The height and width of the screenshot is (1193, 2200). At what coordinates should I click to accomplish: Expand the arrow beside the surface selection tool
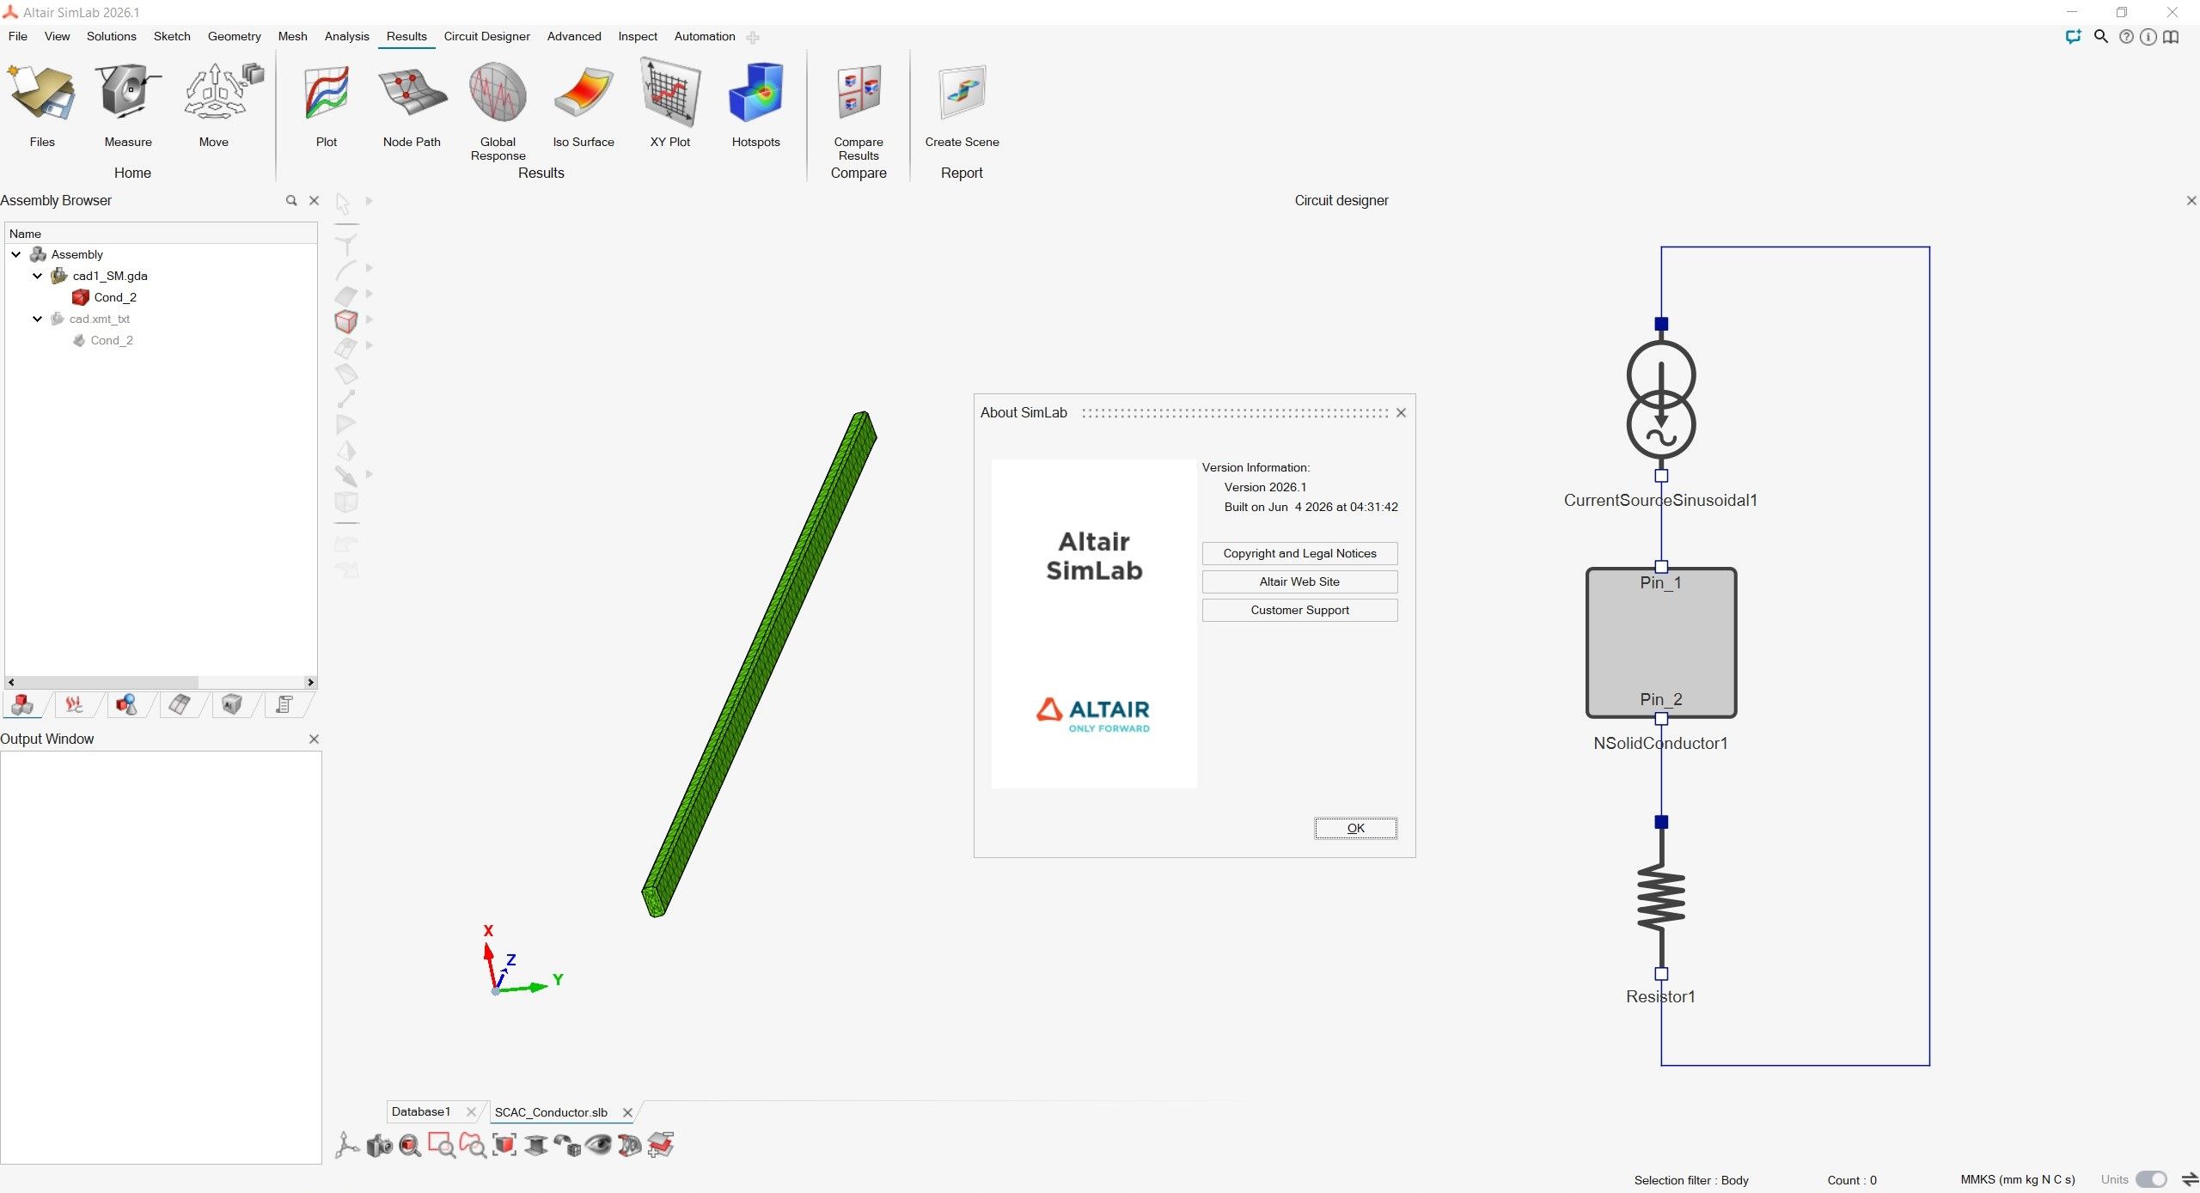[370, 294]
